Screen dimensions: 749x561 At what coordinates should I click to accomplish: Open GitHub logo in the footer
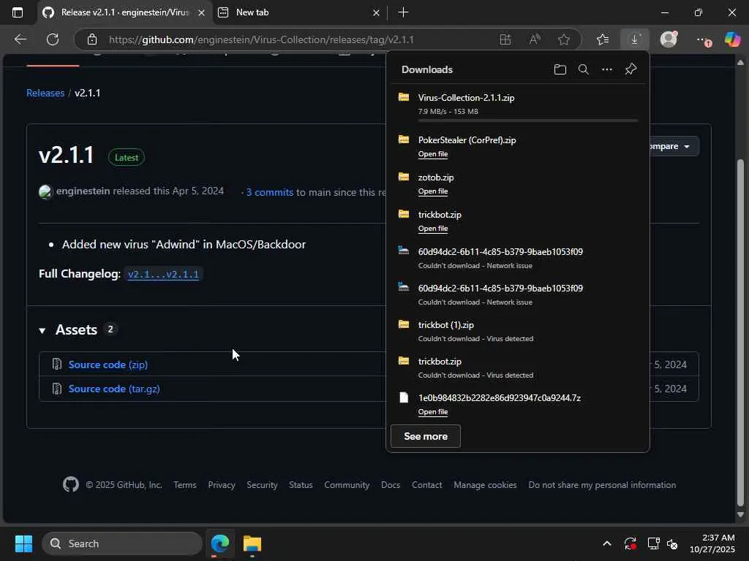click(x=71, y=485)
